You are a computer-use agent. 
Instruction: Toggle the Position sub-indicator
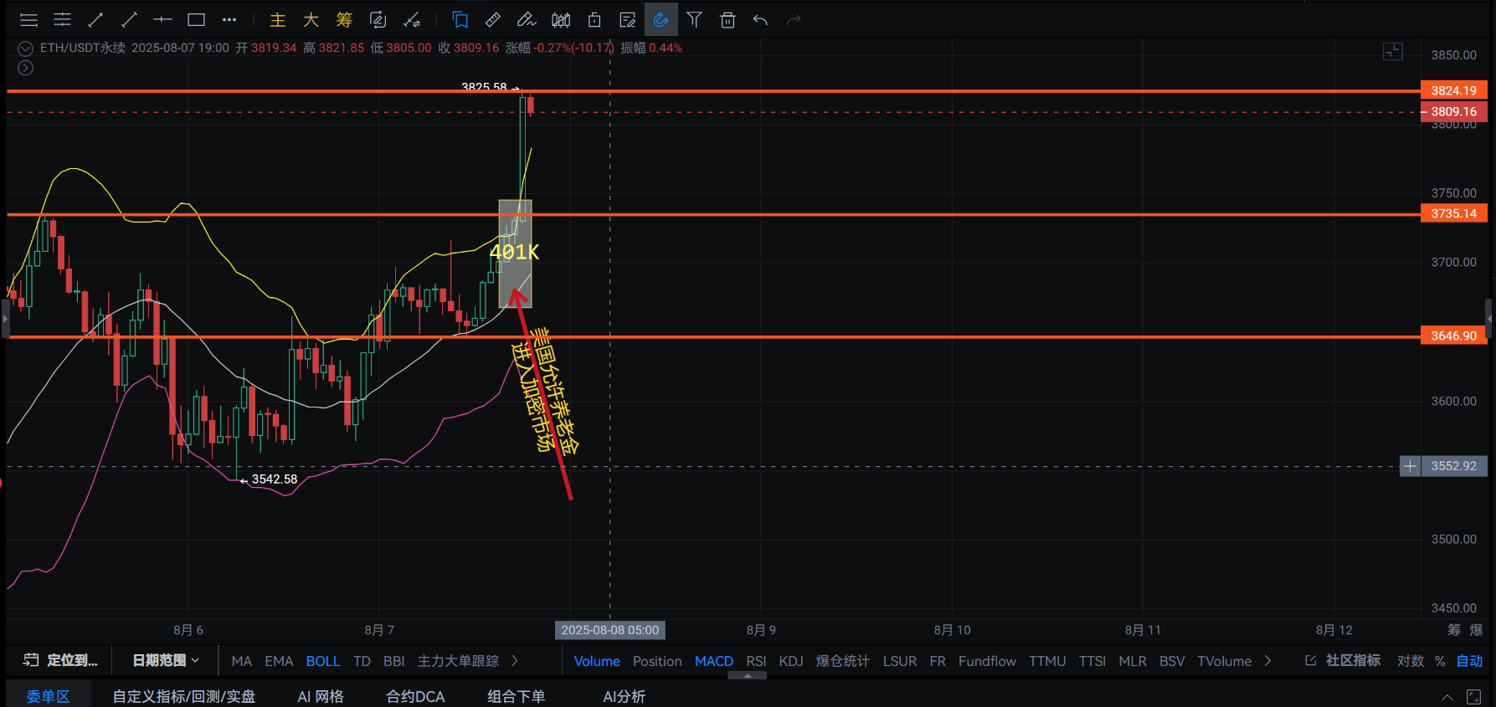pos(657,661)
